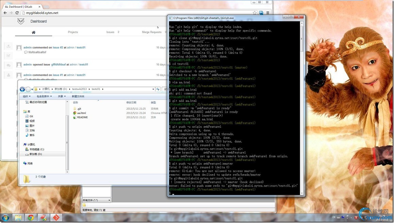The image size is (394, 223).
Task: Click admin avatar beside issue #2 comment
Action: coord(19,48)
